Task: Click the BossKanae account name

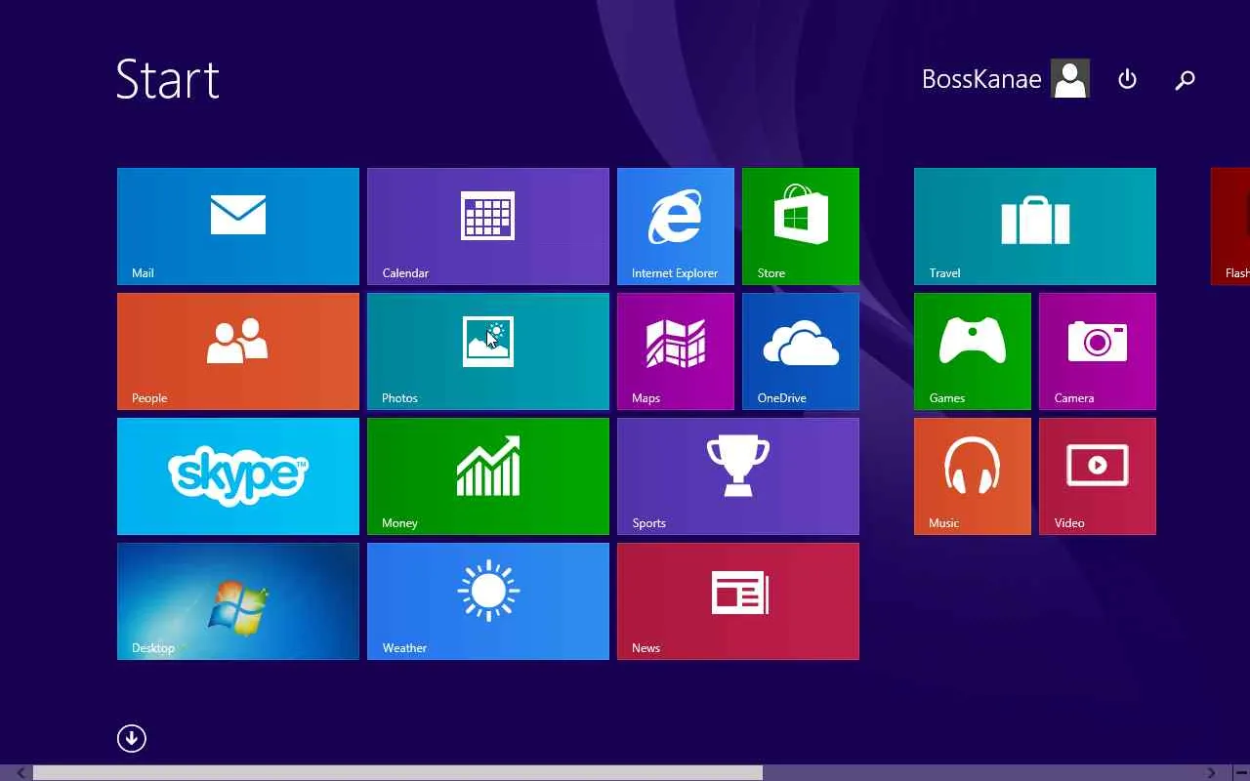Action: point(981,79)
